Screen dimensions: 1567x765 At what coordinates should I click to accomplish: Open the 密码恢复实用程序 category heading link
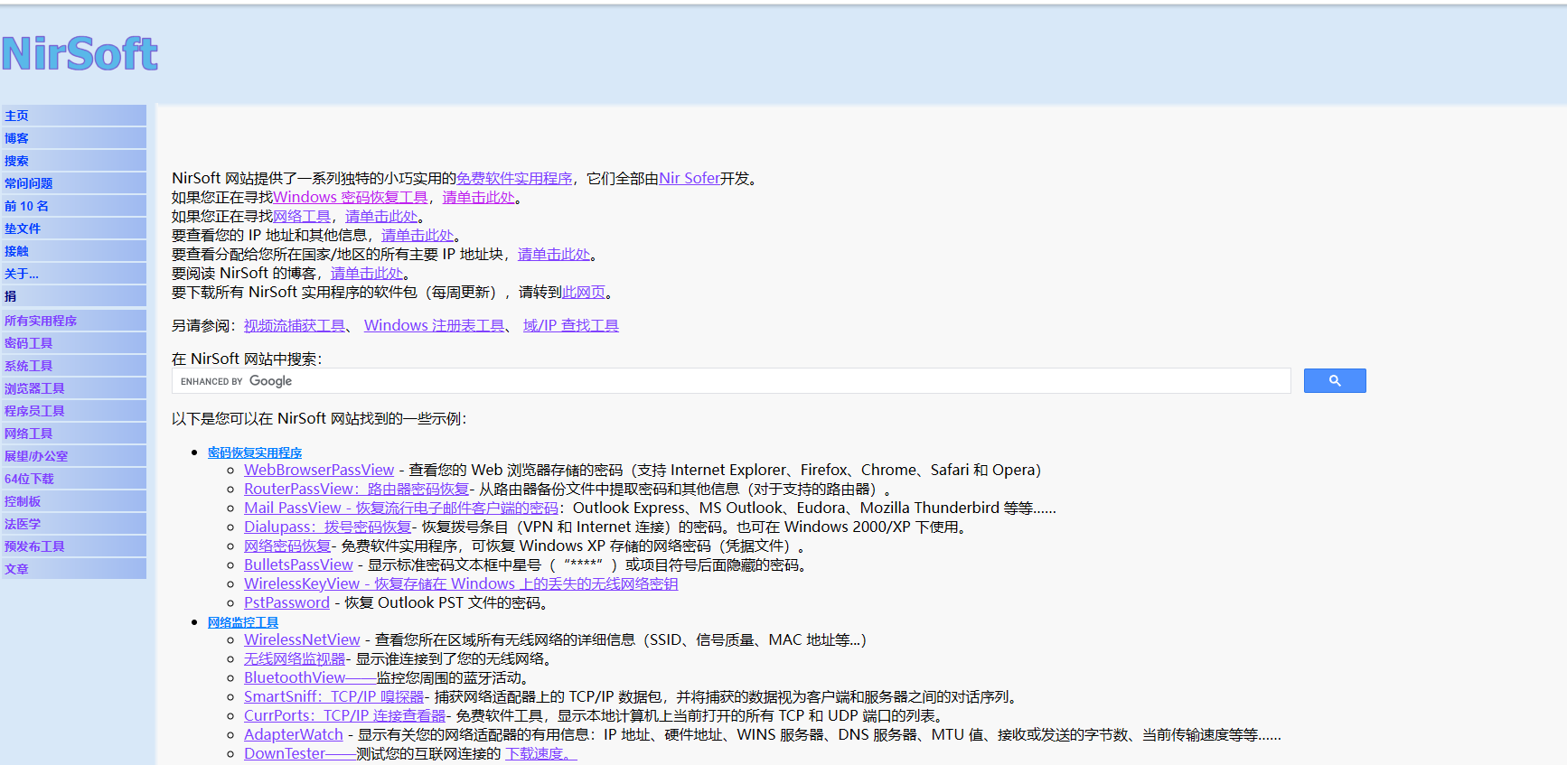coord(255,452)
